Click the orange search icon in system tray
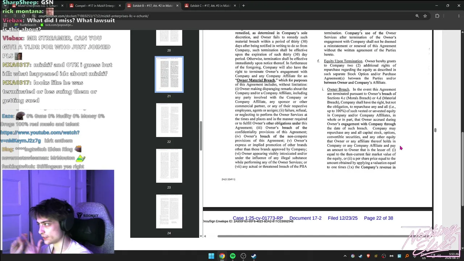Viewport: 464px width, 261px height. tap(407, 256)
